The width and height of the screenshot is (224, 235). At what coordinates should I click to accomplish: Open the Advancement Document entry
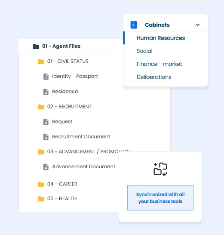(84, 167)
